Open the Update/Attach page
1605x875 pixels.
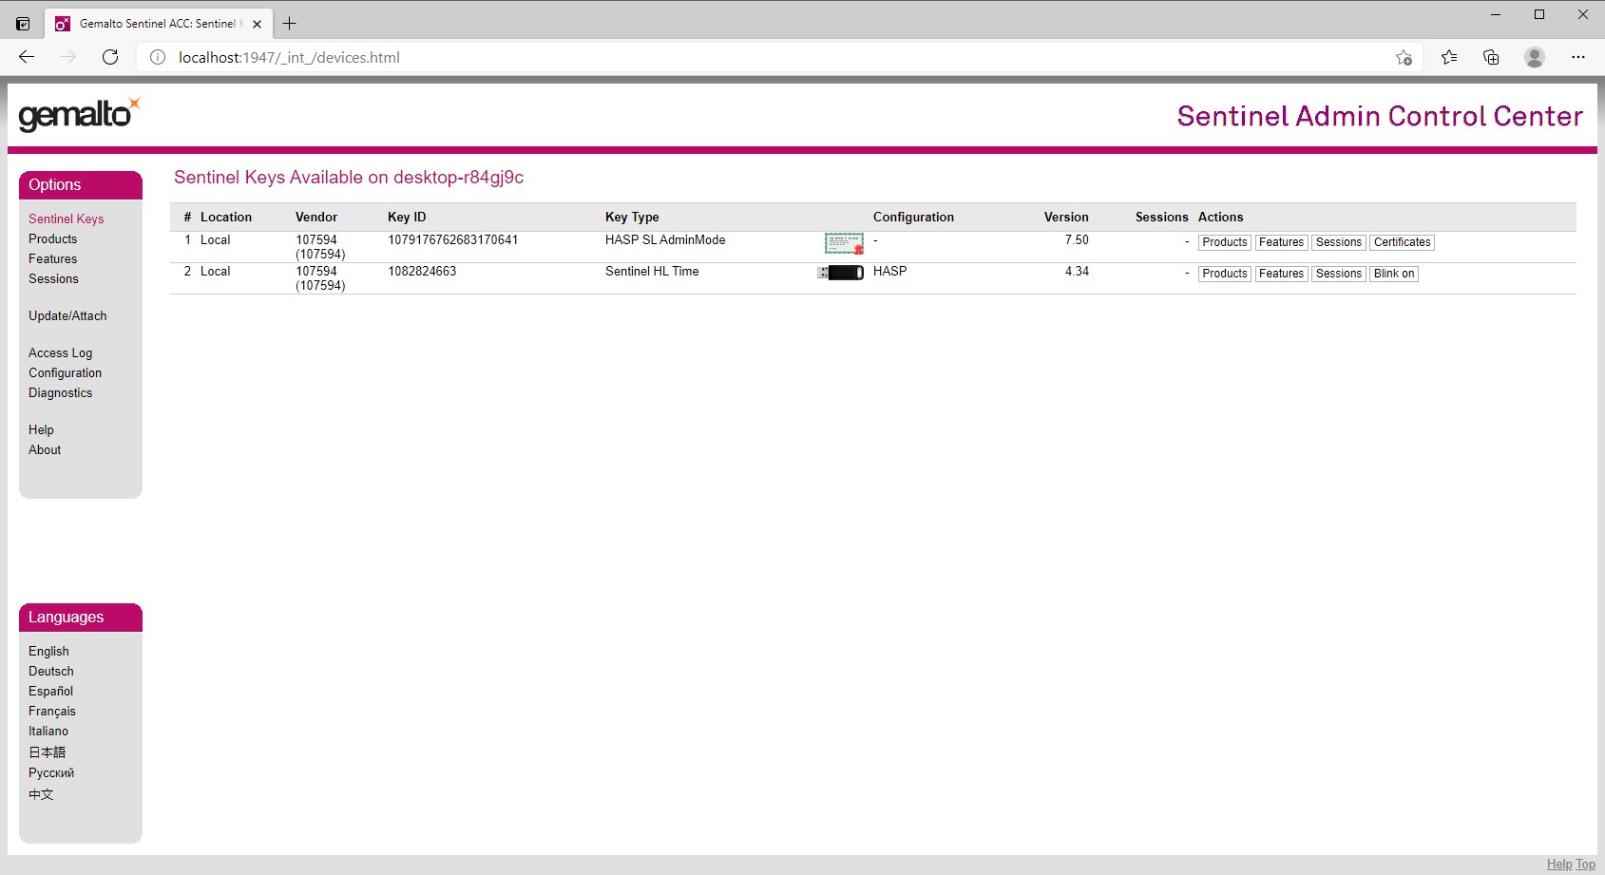click(67, 315)
